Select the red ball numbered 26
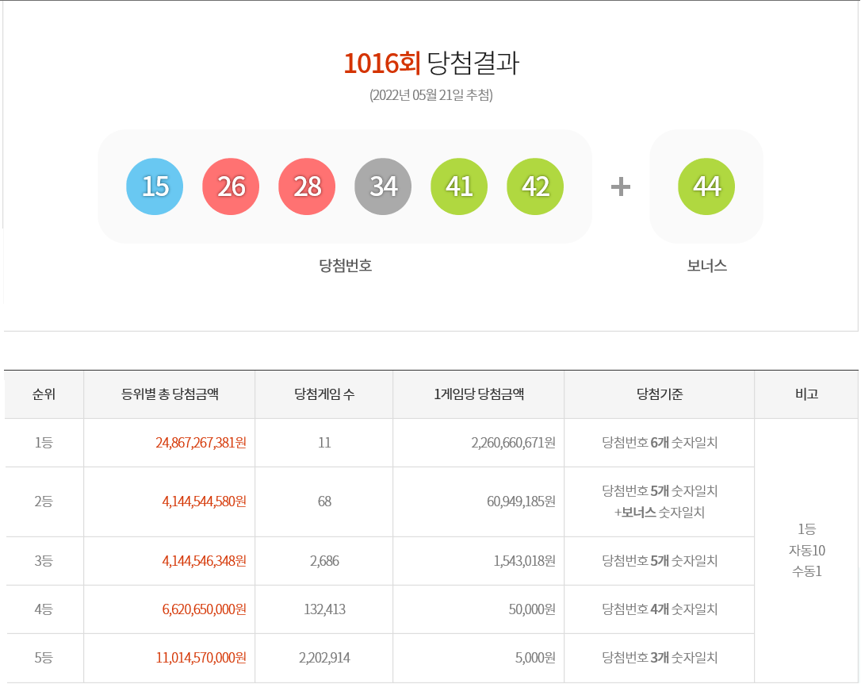 click(x=231, y=186)
